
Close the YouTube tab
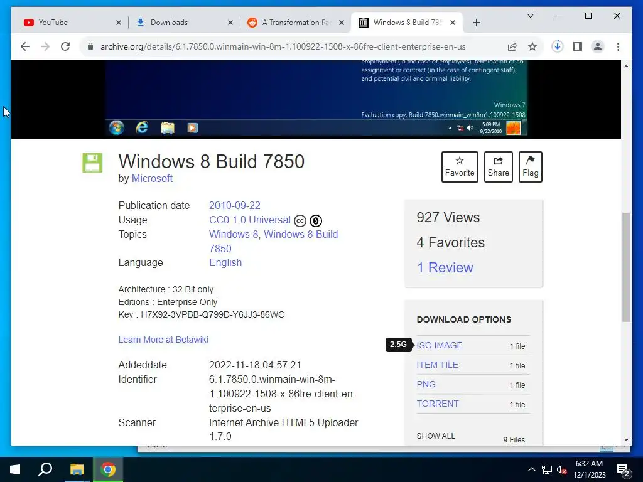[x=119, y=23]
